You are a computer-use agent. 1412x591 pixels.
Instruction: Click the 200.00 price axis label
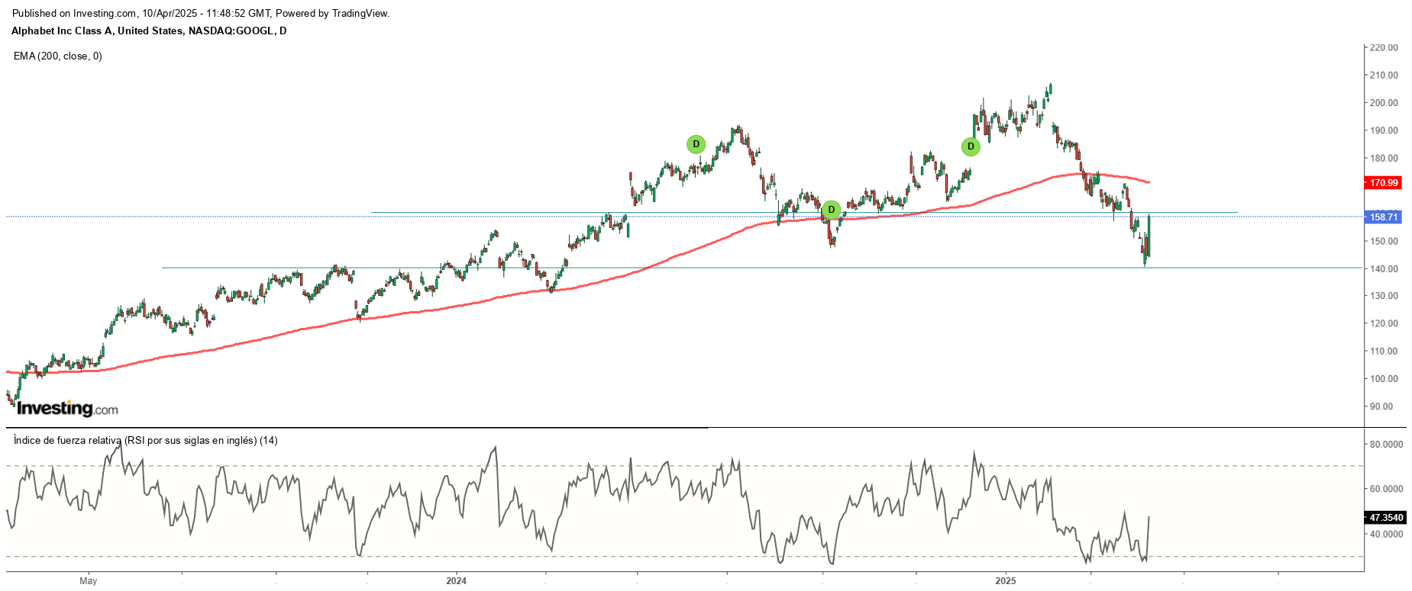pos(1384,103)
